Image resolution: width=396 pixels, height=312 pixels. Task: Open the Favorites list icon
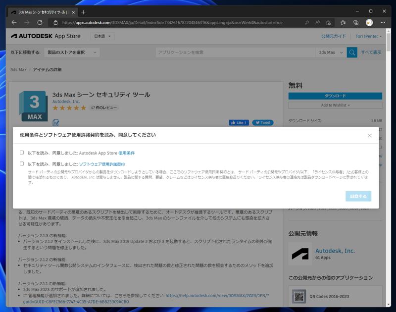click(x=343, y=23)
